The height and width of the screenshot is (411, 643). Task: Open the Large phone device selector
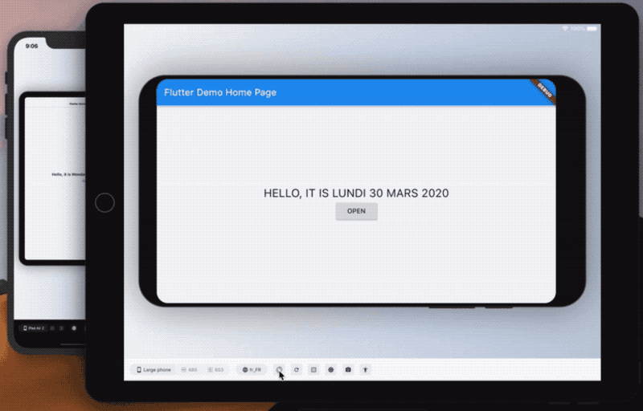point(154,369)
